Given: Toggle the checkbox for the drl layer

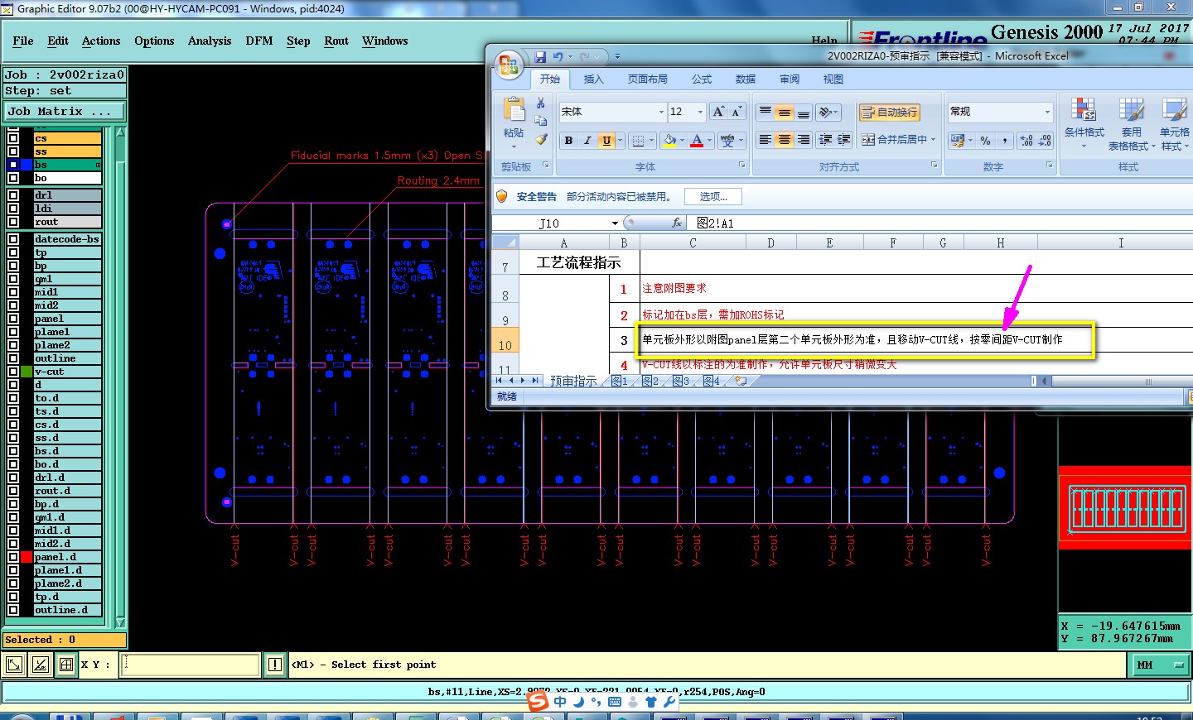Looking at the screenshot, I should [x=13, y=195].
